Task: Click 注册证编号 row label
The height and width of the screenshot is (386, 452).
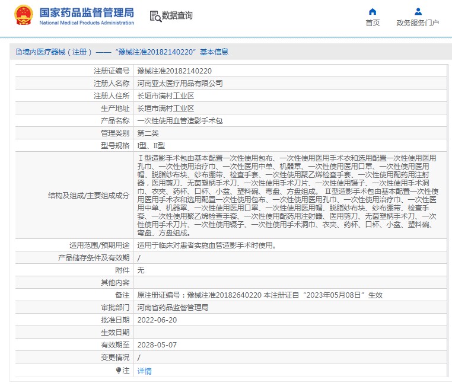Action: [112, 71]
